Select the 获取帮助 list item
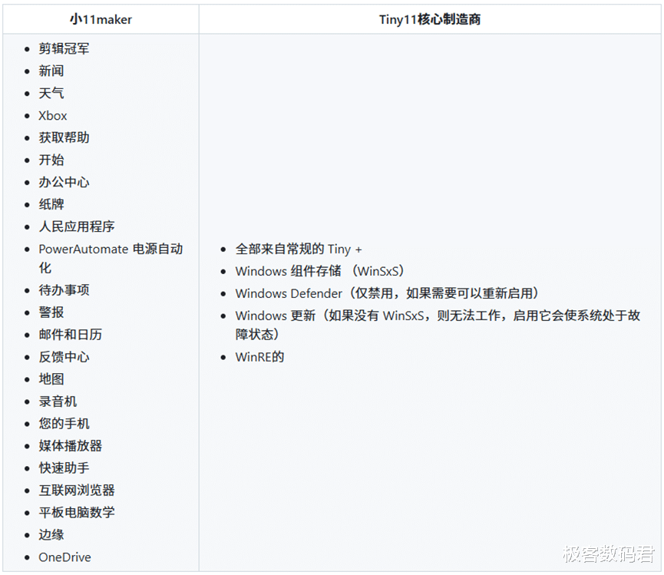Image resolution: width=664 pixels, height=575 pixels. (x=64, y=137)
